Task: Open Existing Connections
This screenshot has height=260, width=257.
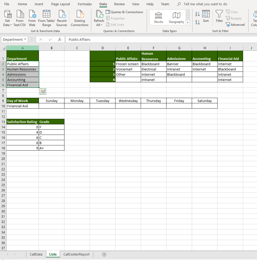Action: coord(80,18)
